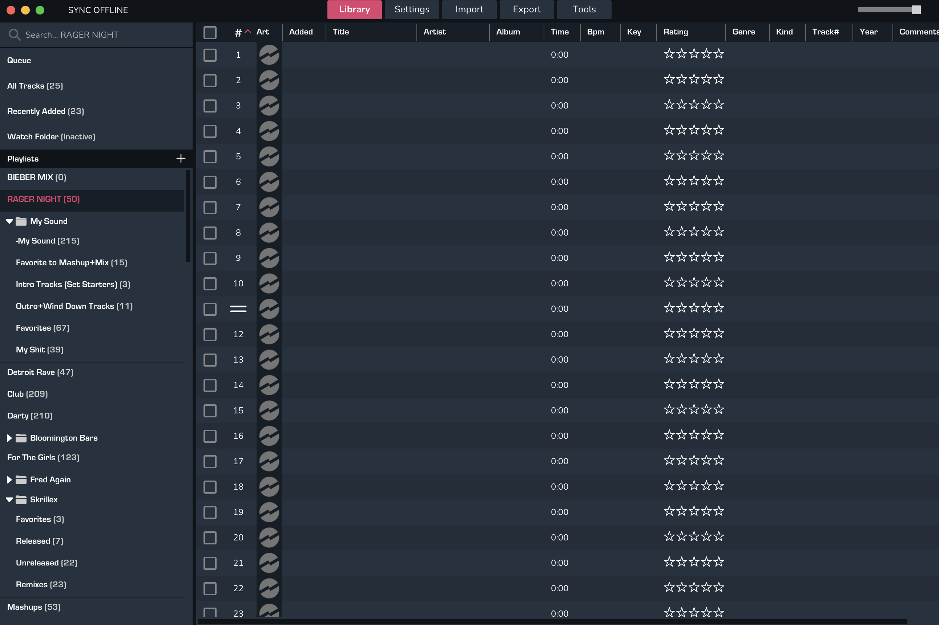Check the box for track 5

(x=210, y=156)
